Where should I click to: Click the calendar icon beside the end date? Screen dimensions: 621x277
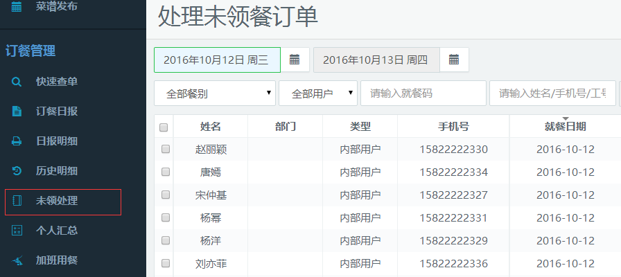coord(454,60)
